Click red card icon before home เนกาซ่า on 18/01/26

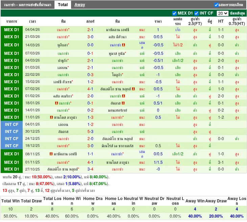56,103
